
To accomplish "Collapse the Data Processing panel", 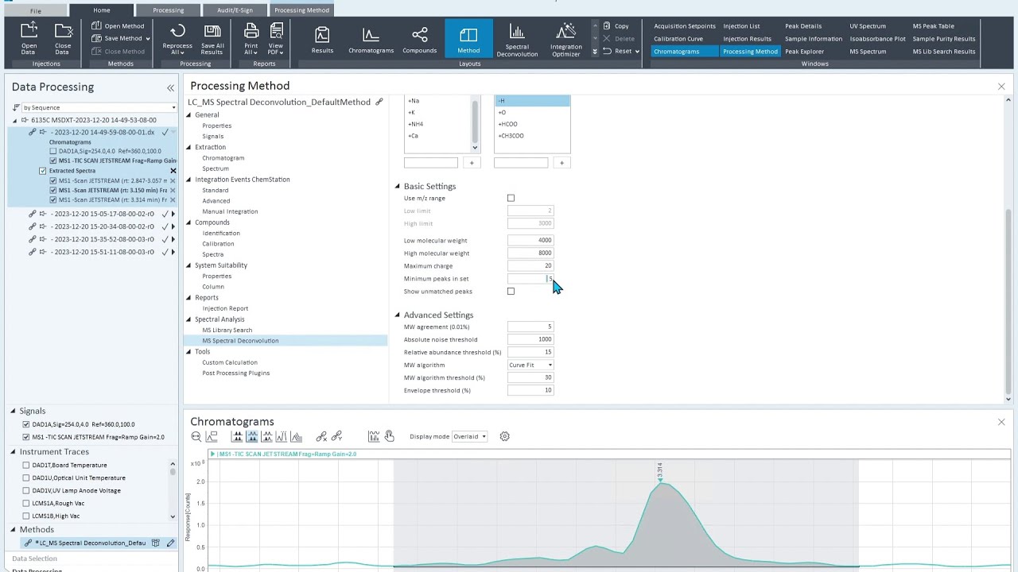I will [x=170, y=87].
